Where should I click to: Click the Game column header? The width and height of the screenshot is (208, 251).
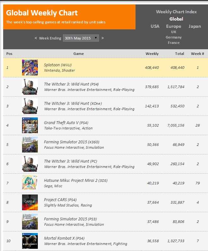click(78, 54)
